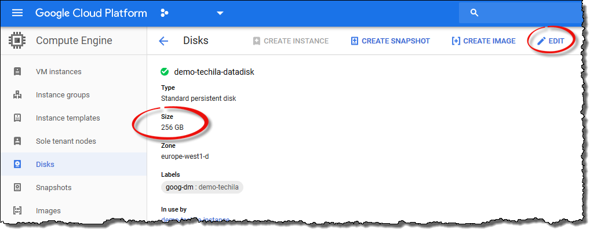The height and width of the screenshot is (233, 594).
Task: Select Instance templates sidebar item
Action: (x=68, y=118)
